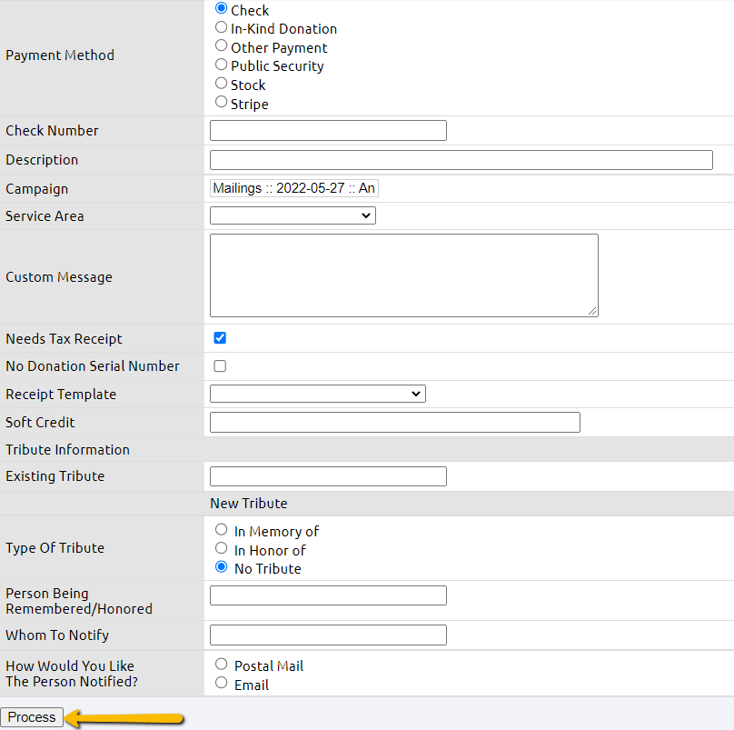Open the Service Area dropdown
This screenshot has width=734, height=730.
point(292,215)
